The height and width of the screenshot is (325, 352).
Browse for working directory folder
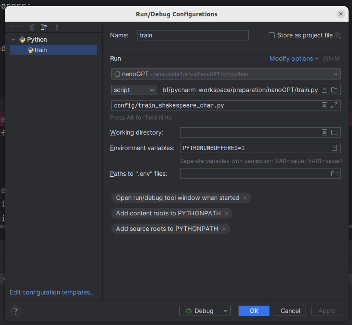tap(334, 132)
